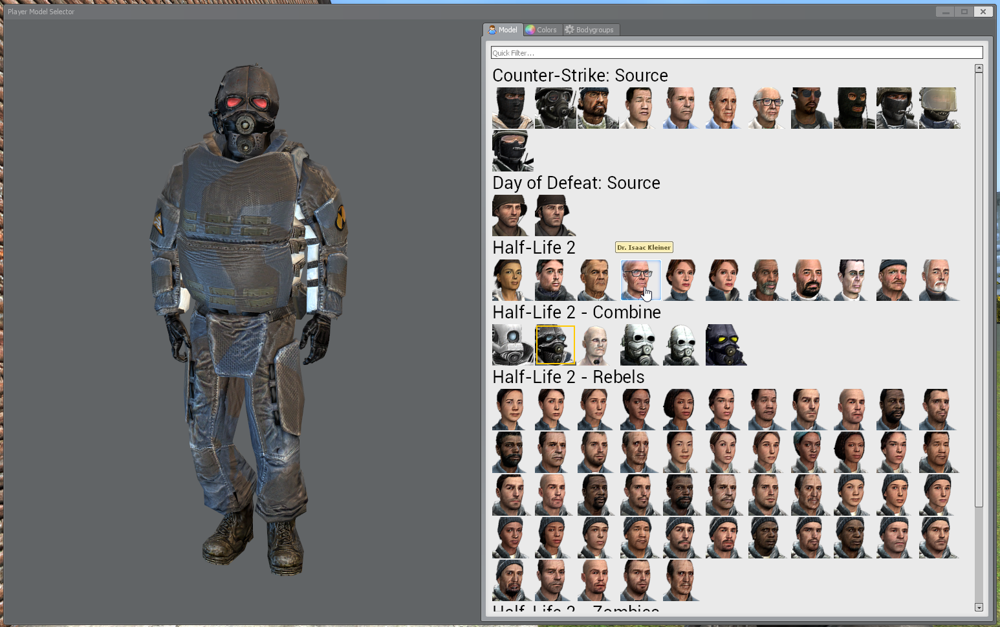Choose the CS:S gas mask soldier model

point(556,108)
